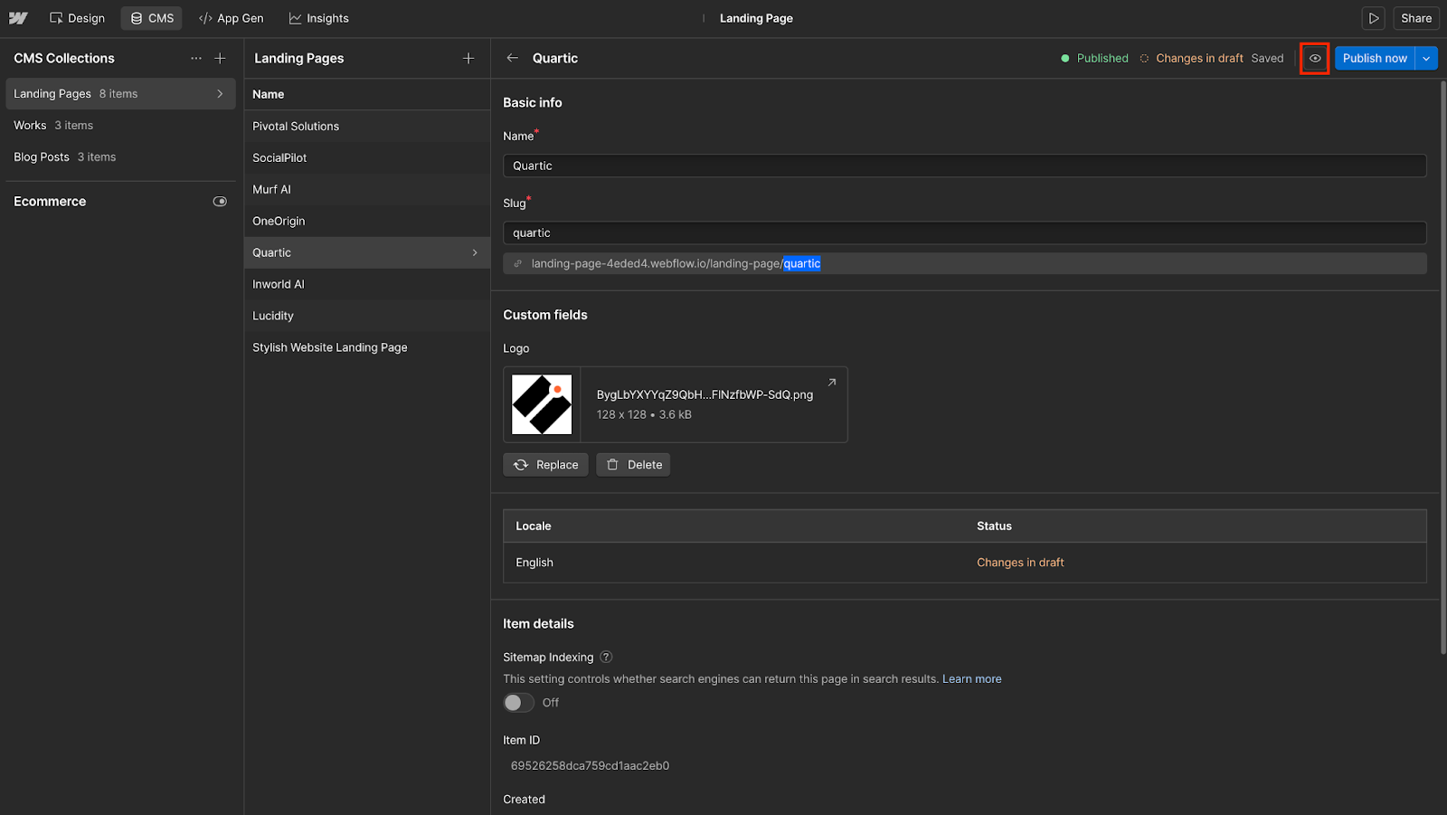Toggle Sitemap Indexing switch
The height and width of the screenshot is (815, 1447).
click(x=519, y=703)
